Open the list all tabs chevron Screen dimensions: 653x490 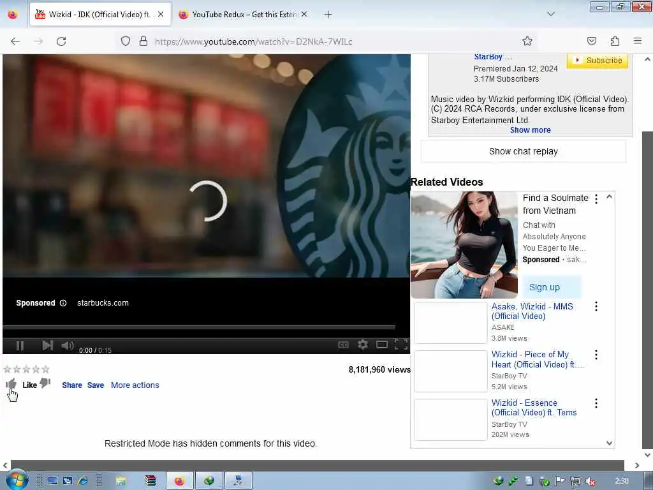[x=550, y=14]
